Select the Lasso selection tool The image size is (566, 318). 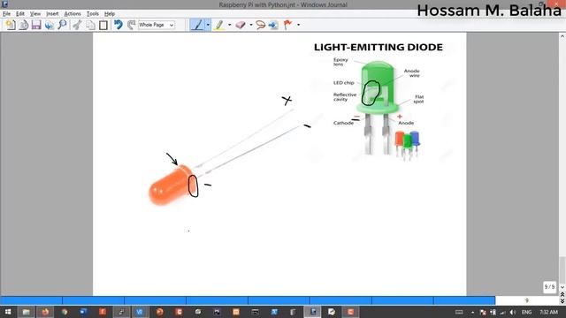(260, 25)
